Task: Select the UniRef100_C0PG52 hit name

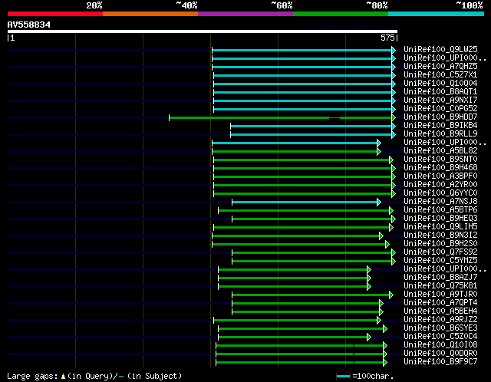Action: (x=440, y=109)
